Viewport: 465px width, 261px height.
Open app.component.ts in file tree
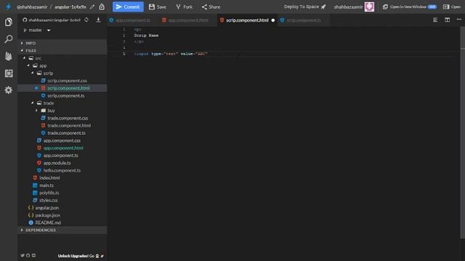pyautogui.click(x=62, y=155)
